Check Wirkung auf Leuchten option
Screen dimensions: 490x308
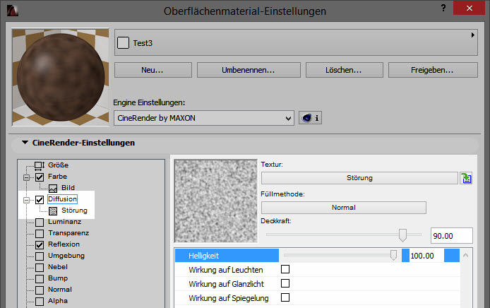[x=285, y=269]
